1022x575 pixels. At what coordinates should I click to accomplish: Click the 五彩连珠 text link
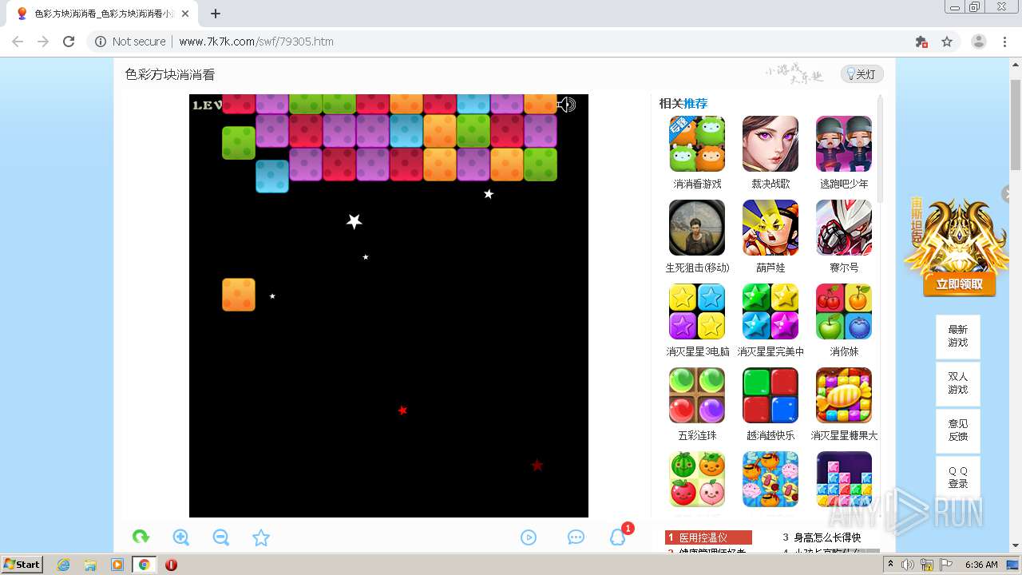coord(697,435)
